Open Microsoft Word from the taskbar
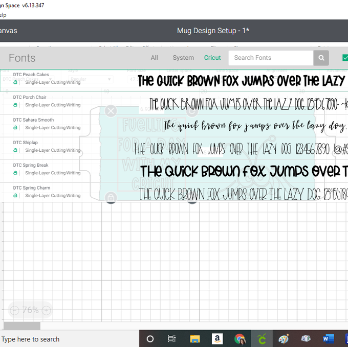Screen dimensions: 348x347 328,339
